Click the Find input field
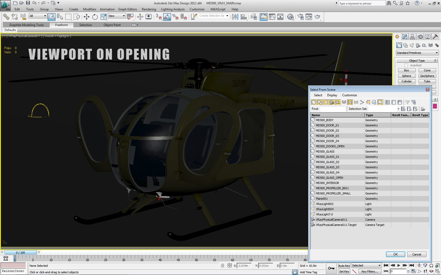This screenshot has width=441, height=275. pyautogui.click(x=333, y=109)
